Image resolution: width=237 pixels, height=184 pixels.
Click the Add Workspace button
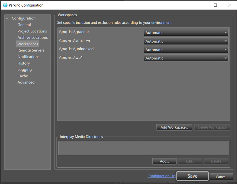[x=174, y=127]
